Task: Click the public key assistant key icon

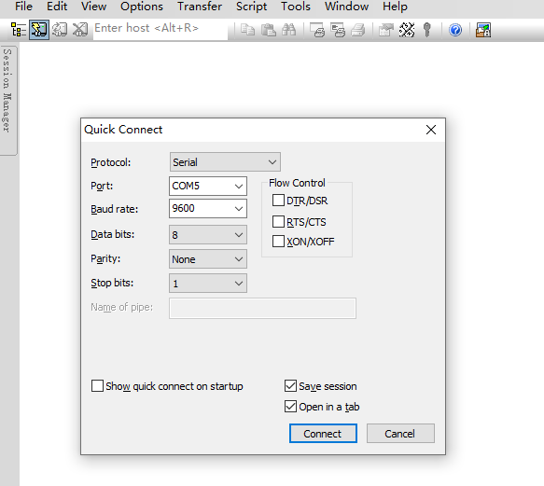Action: [x=427, y=30]
